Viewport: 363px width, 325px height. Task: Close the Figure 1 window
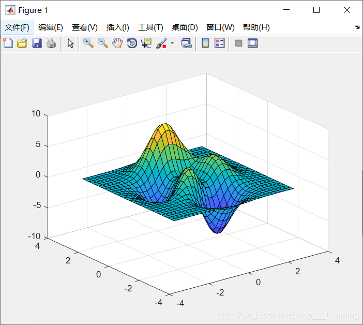347,10
